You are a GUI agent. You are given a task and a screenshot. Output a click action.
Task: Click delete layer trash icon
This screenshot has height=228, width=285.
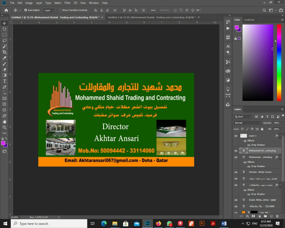pos(277,216)
